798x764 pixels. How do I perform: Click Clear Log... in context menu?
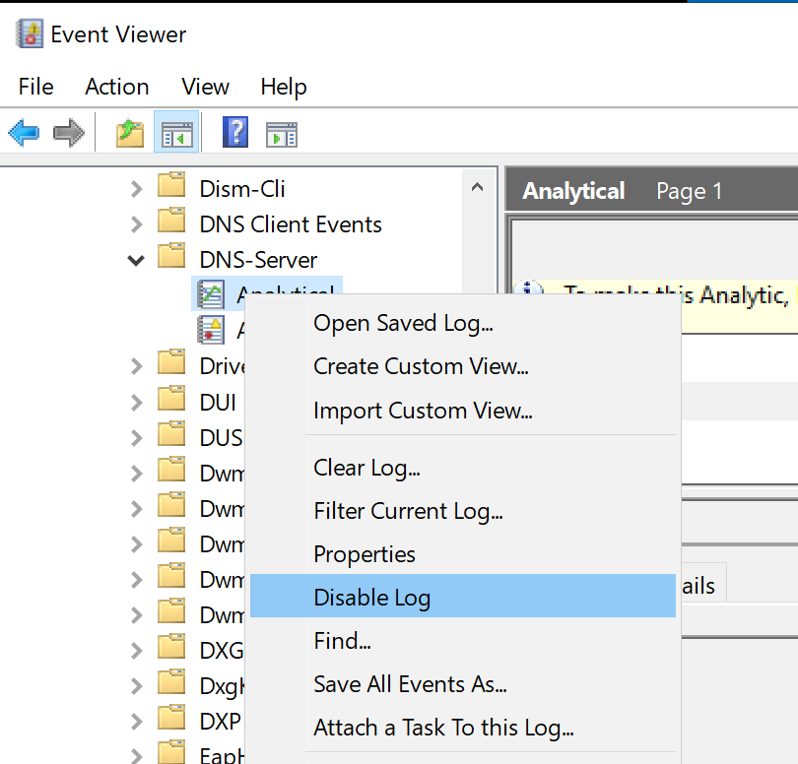click(x=366, y=468)
